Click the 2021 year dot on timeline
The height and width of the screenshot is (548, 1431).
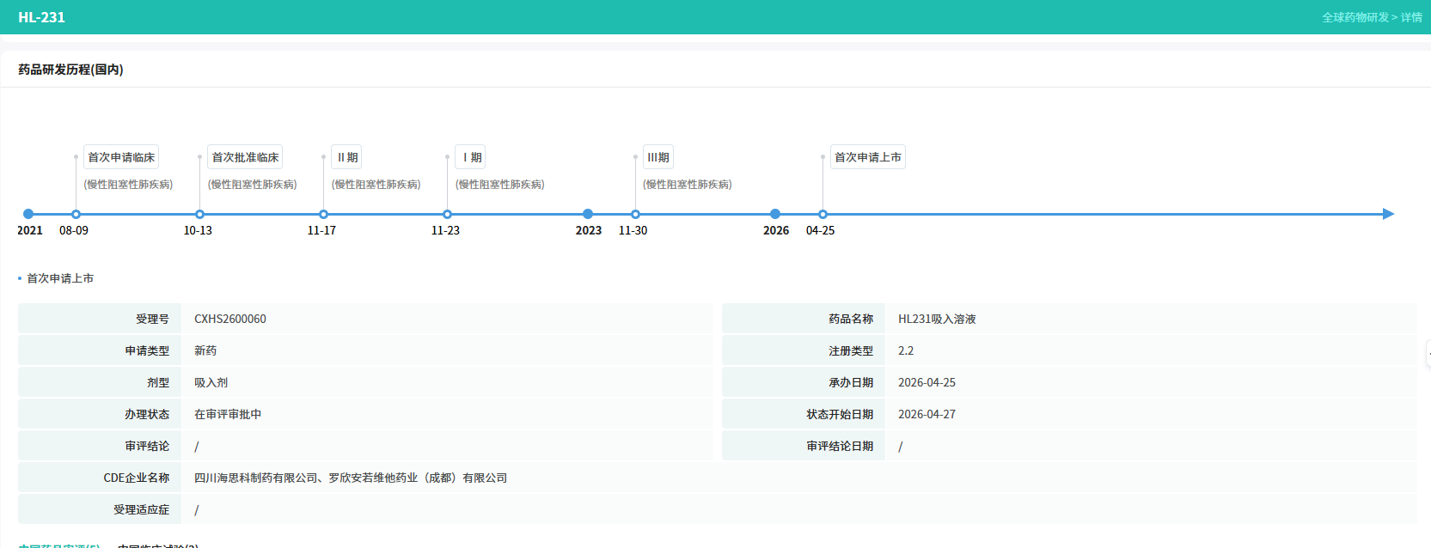(x=28, y=214)
